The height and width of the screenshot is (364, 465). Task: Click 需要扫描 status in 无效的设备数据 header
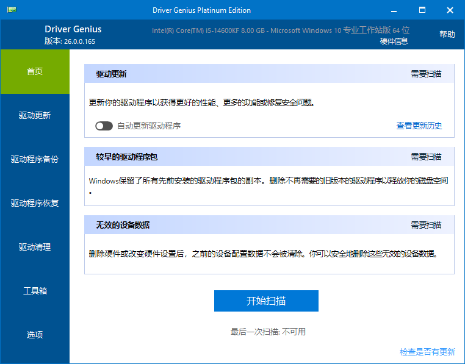(426, 225)
